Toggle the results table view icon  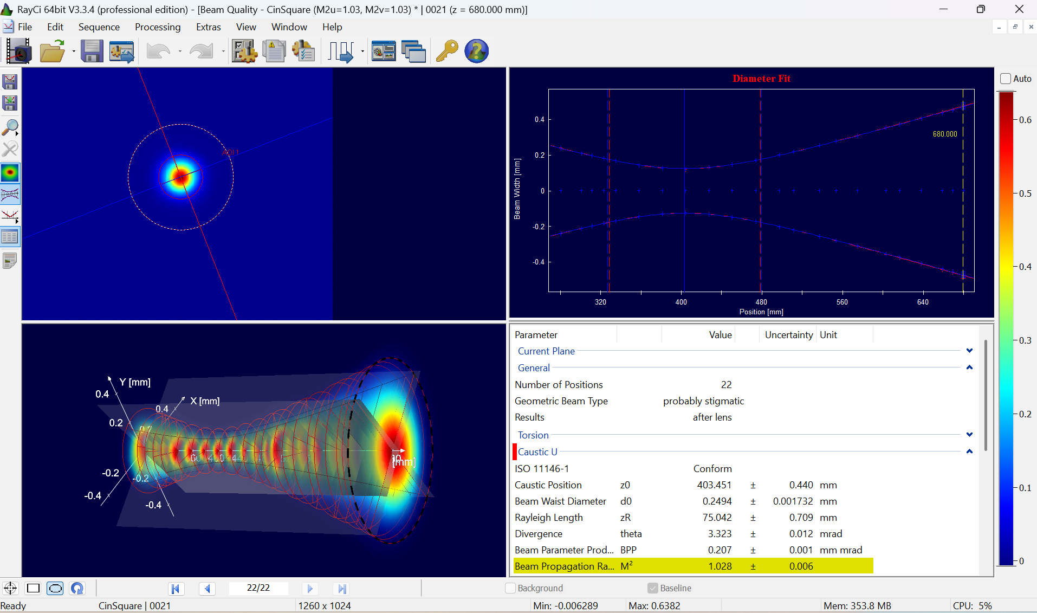[10, 237]
